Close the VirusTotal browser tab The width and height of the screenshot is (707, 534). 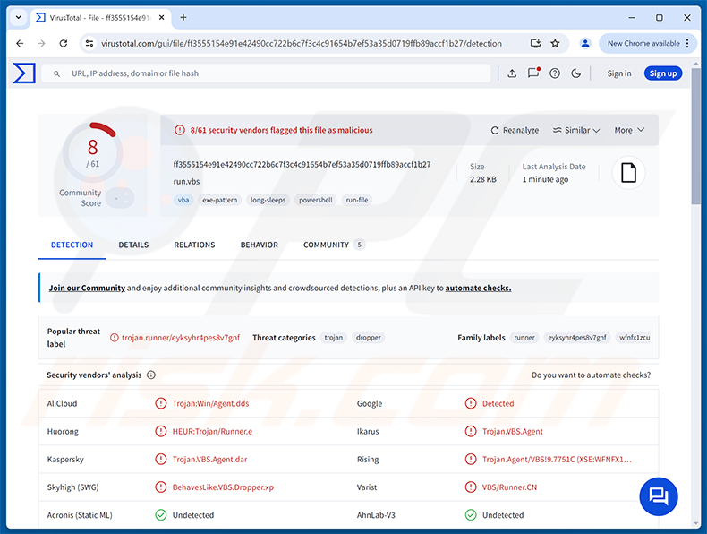tap(162, 18)
